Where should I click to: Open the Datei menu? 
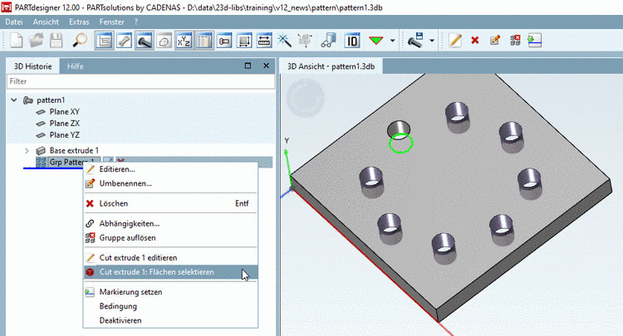pos(14,22)
